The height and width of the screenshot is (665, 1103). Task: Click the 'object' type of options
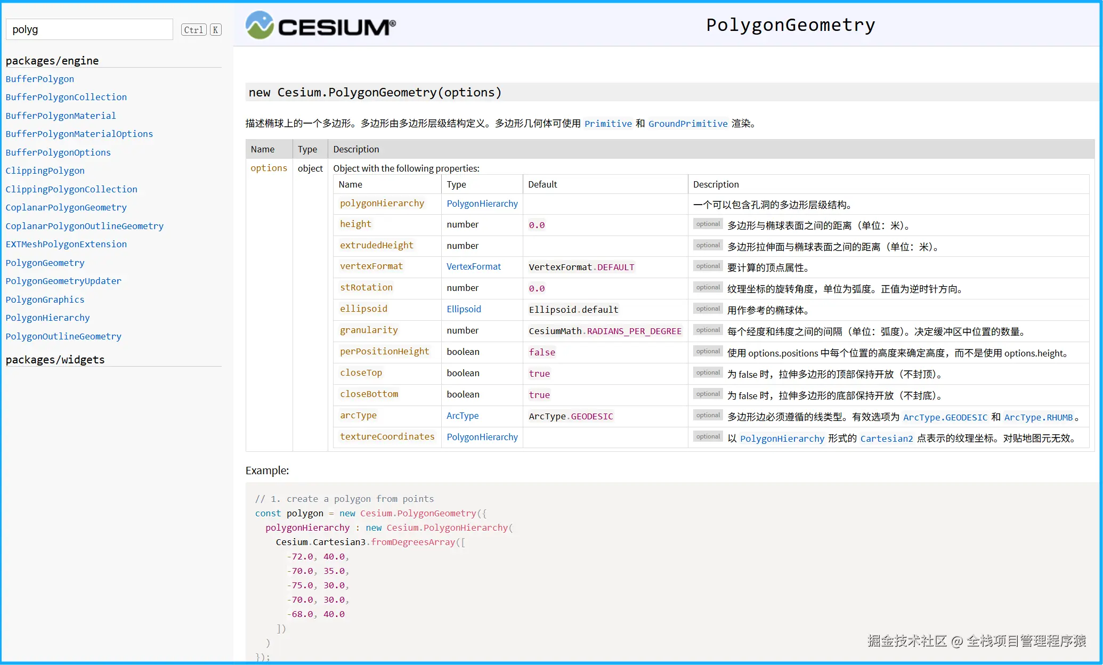tap(310, 168)
